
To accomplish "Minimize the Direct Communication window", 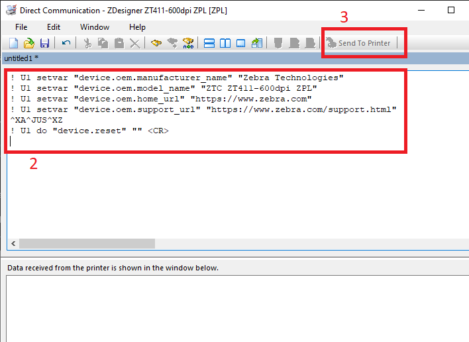I will pos(421,10).
